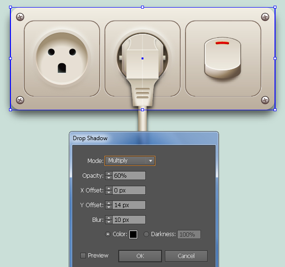Open the Mode dropdown set to Multiply

[x=130, y=161]
